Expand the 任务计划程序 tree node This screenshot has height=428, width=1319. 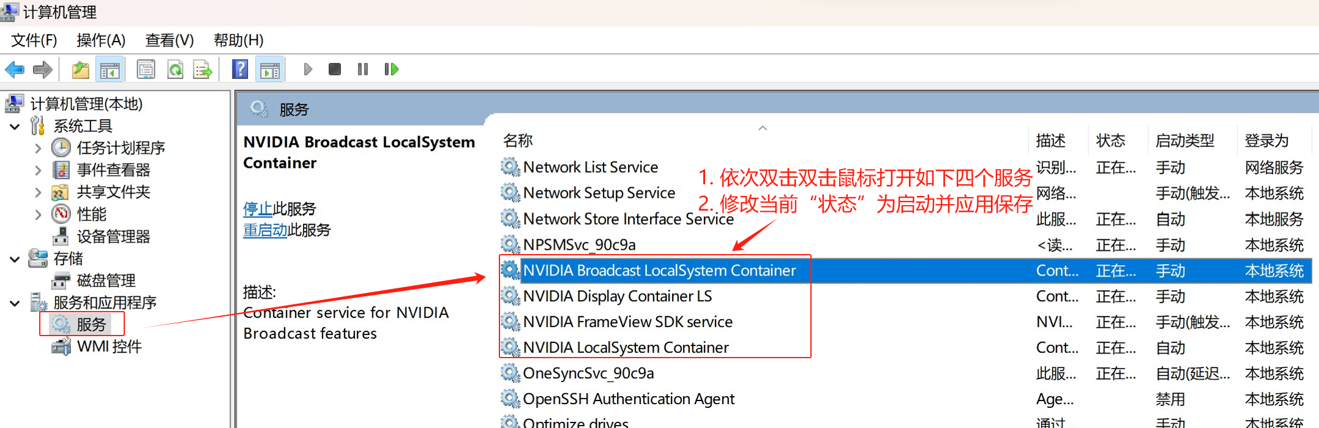click(38, 148)
